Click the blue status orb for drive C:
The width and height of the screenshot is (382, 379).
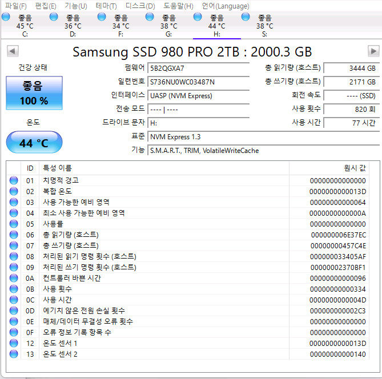pyautogui.click(x=6, y=17)
